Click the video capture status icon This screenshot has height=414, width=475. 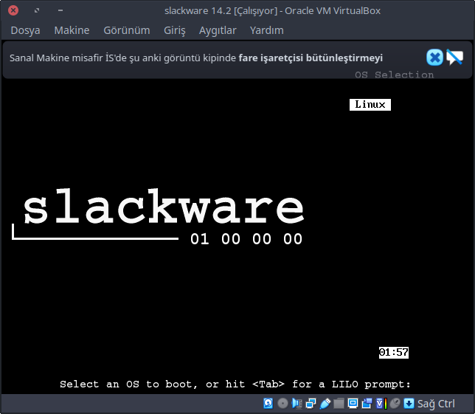pos(367,404)
